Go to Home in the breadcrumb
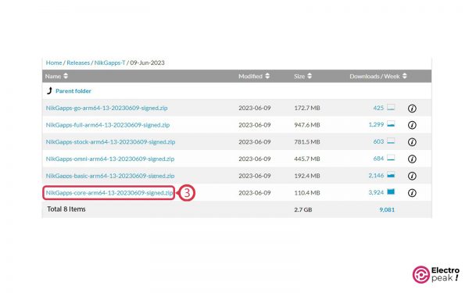 (x=54, y=63)
